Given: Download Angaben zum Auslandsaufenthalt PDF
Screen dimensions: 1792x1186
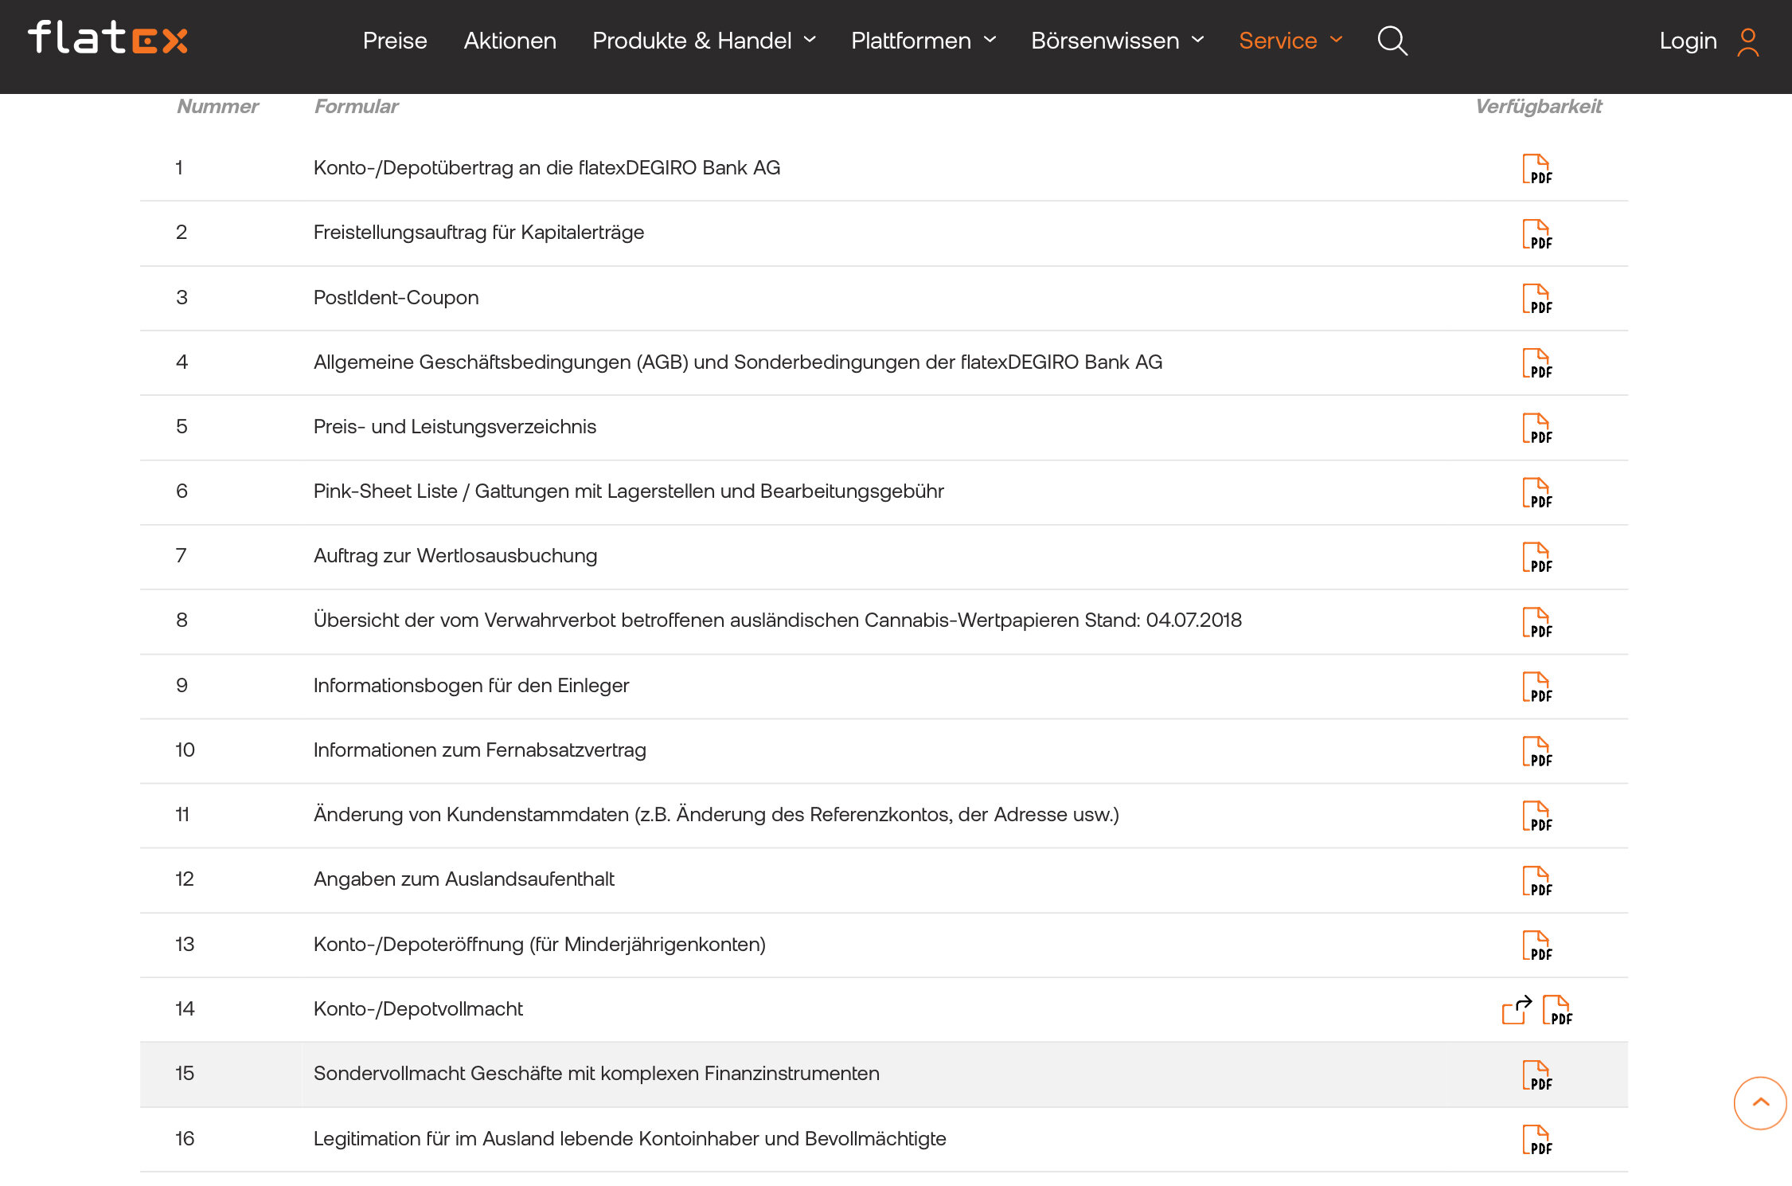Looking at the screenshot, I should pyautogui.click(x=1536, y=881).
